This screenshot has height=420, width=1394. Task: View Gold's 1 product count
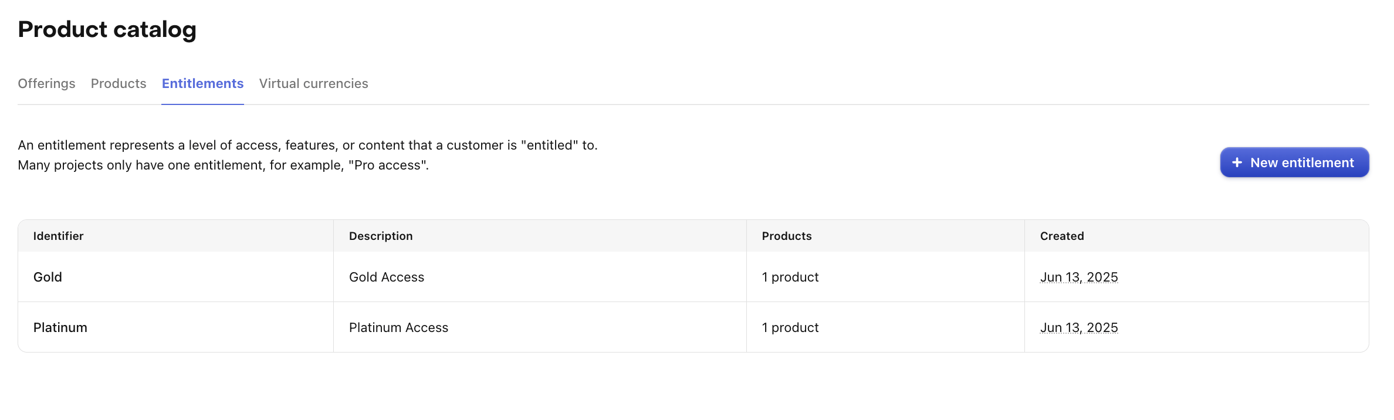tap(790, 277)
